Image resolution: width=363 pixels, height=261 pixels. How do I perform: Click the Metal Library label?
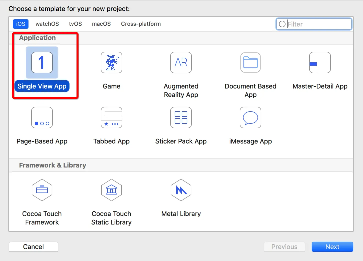[x=181, y=214]
